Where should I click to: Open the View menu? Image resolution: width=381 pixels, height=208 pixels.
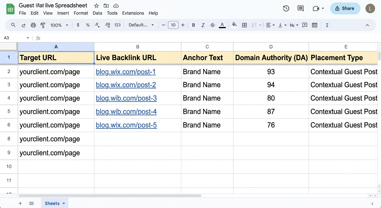(x=48, y=13)
